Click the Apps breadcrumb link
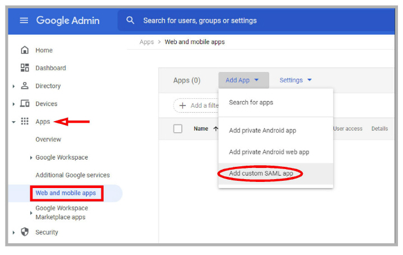403x255 pixels. click(x=147, y=42)
